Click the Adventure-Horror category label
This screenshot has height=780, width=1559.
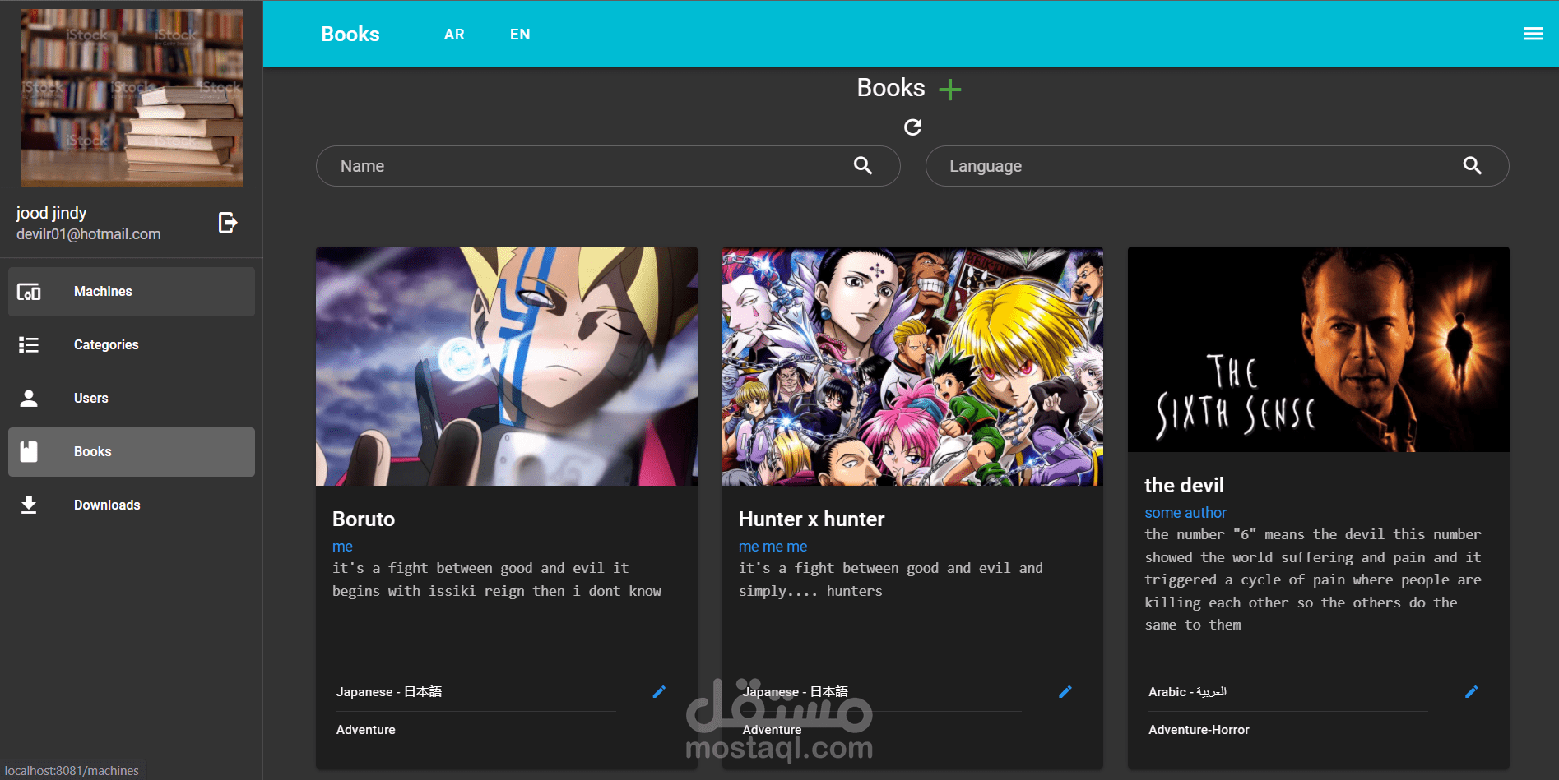pyautogui.click(x=1199, y=730)
